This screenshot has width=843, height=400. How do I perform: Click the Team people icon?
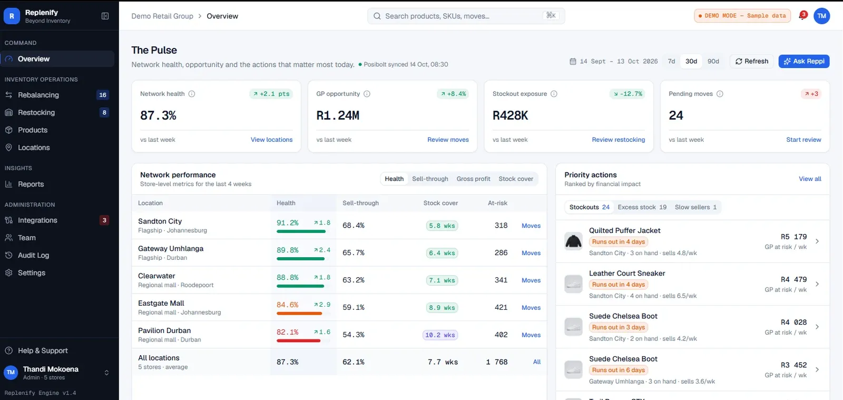(x=8, y=238)
